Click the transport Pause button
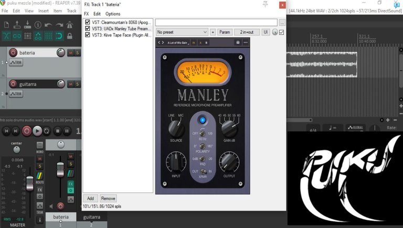 coord(67,131)
